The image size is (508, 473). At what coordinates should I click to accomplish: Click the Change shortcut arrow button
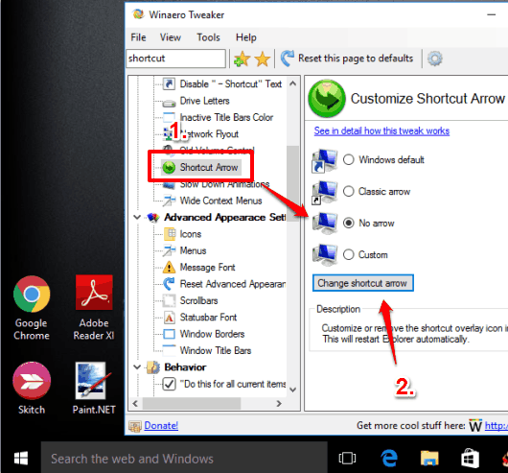[x=363, y=283]
